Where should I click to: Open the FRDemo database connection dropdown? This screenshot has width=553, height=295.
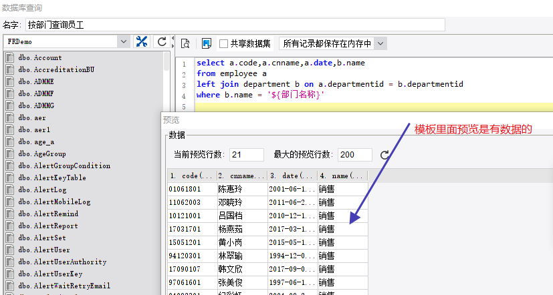[123, 42]
